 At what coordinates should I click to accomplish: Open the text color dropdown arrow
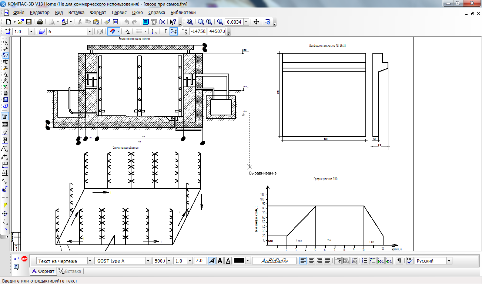[x=248, y=261]
